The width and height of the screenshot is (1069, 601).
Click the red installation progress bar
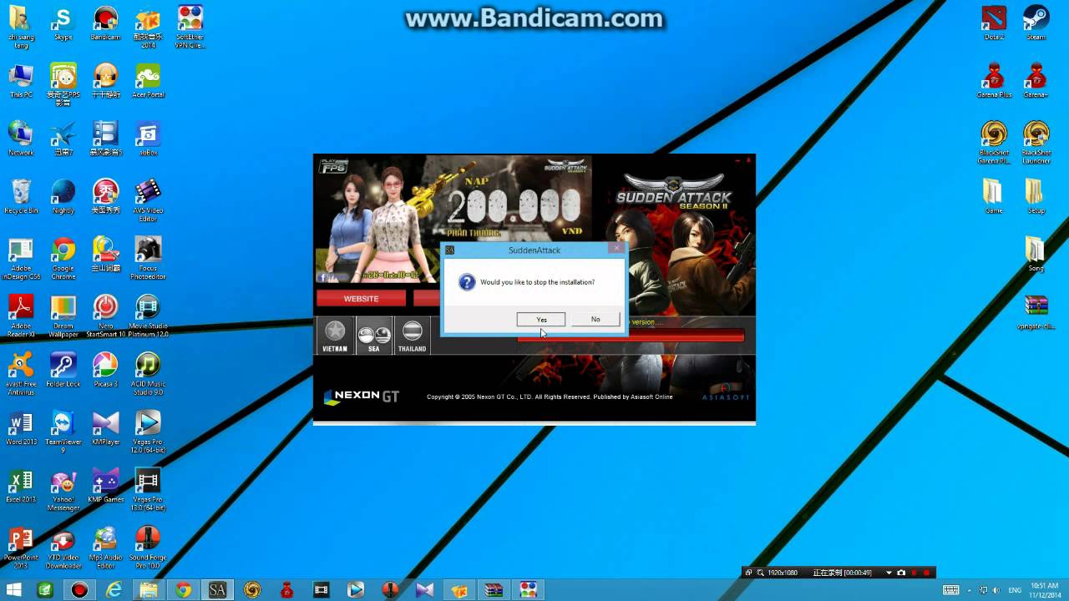pyautogui.click(x=631, y=336)
